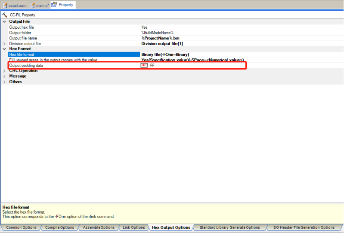The image size is (344, 233).
Task: Edit the %ProjectName%.bin file name value
Action: [160, 38]
